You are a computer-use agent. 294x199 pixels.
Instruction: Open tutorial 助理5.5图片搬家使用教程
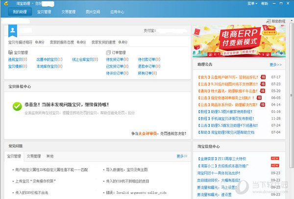pos(225,112)
